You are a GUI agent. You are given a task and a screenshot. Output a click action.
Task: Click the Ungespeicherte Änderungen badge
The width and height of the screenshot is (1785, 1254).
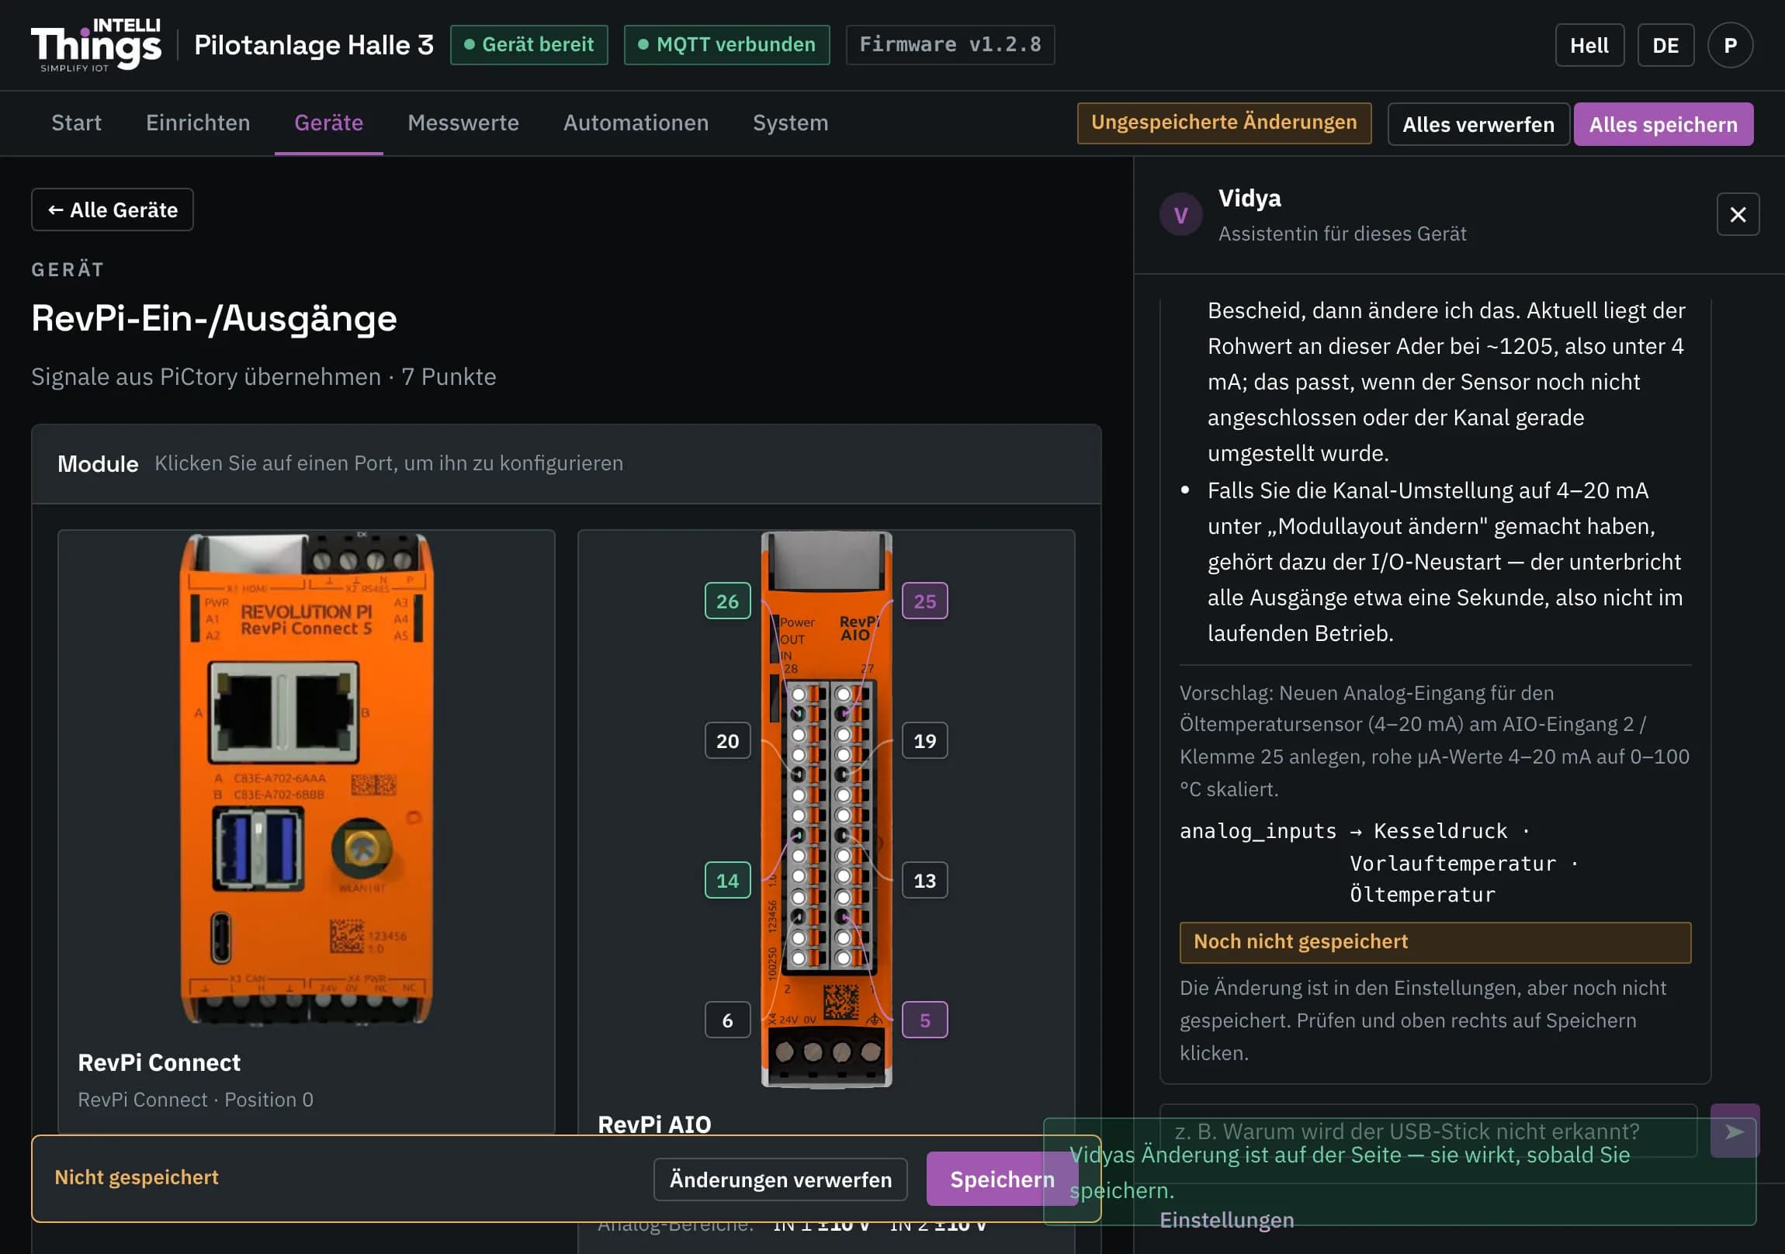coord(1224,123)
